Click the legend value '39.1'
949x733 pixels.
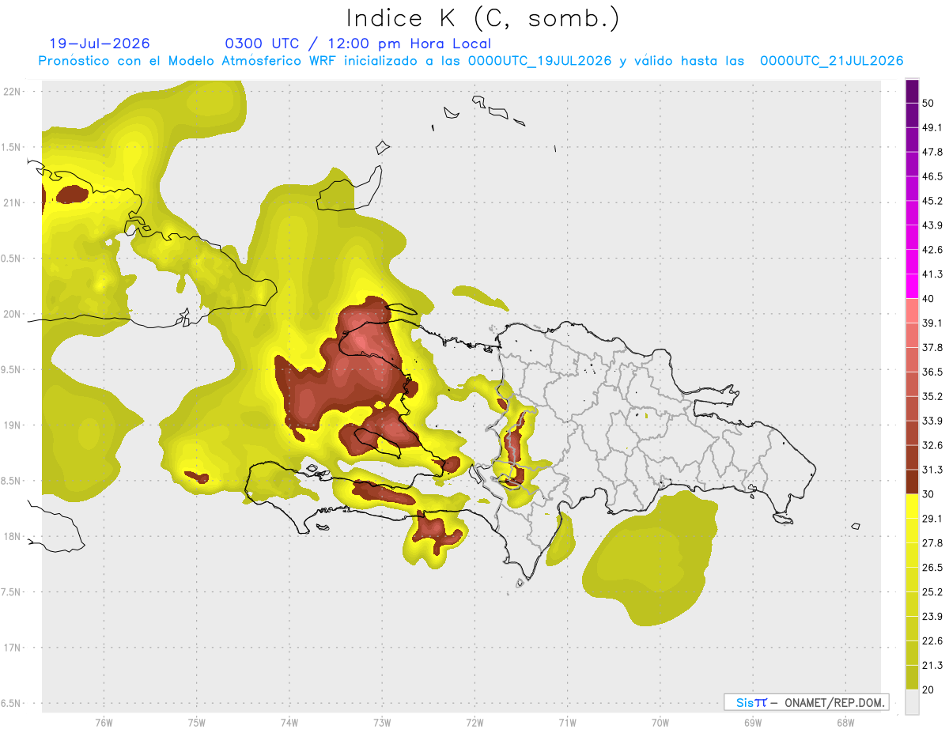pyautogui.click(x=932, y=323)
